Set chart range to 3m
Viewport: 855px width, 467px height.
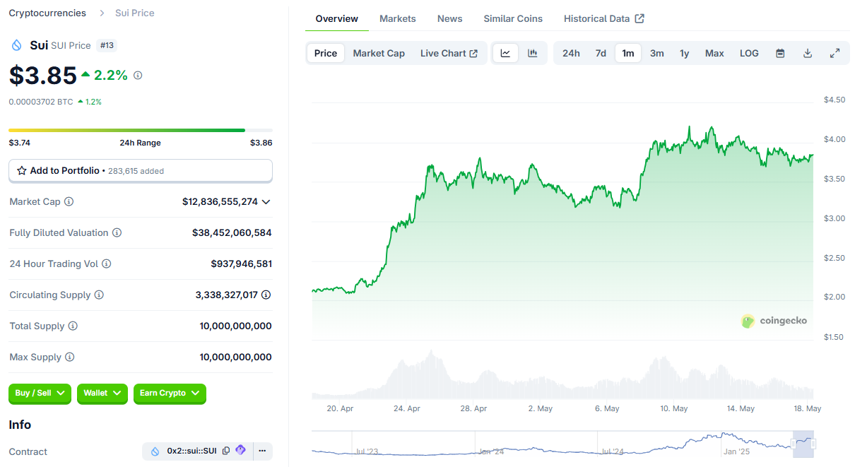click(657, 53)
